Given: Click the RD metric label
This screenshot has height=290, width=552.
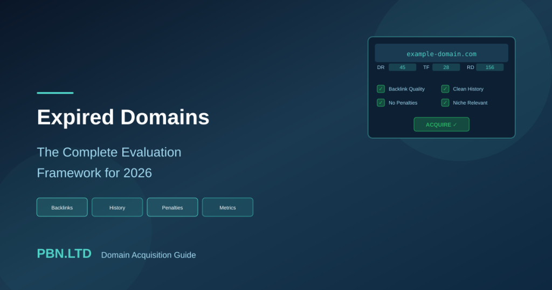Looking at the screenshot, I should 470,67.
